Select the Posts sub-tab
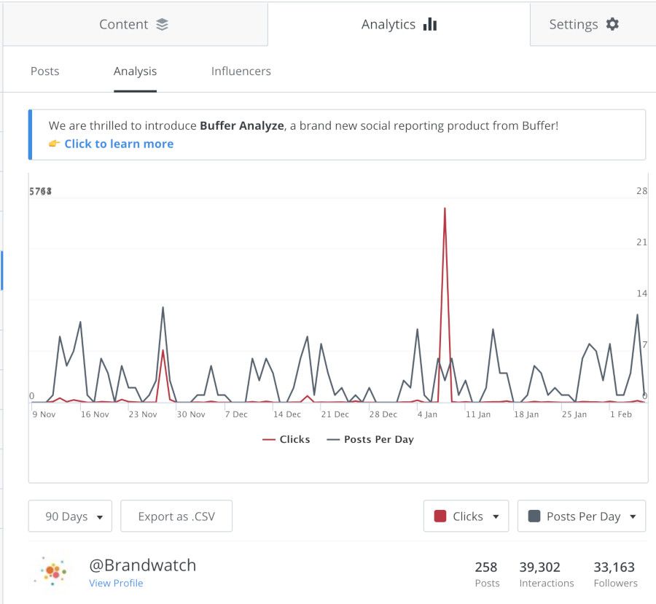This screenshot has width=656, height=604. point(45,71)
